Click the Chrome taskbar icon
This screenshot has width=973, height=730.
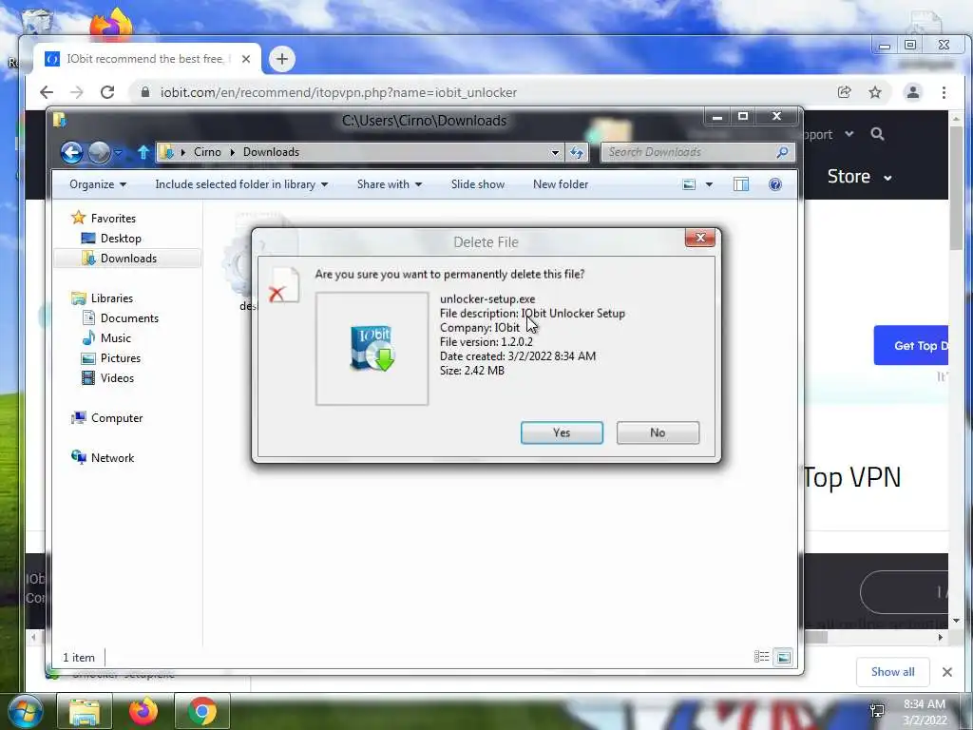(x=201, y=711)
